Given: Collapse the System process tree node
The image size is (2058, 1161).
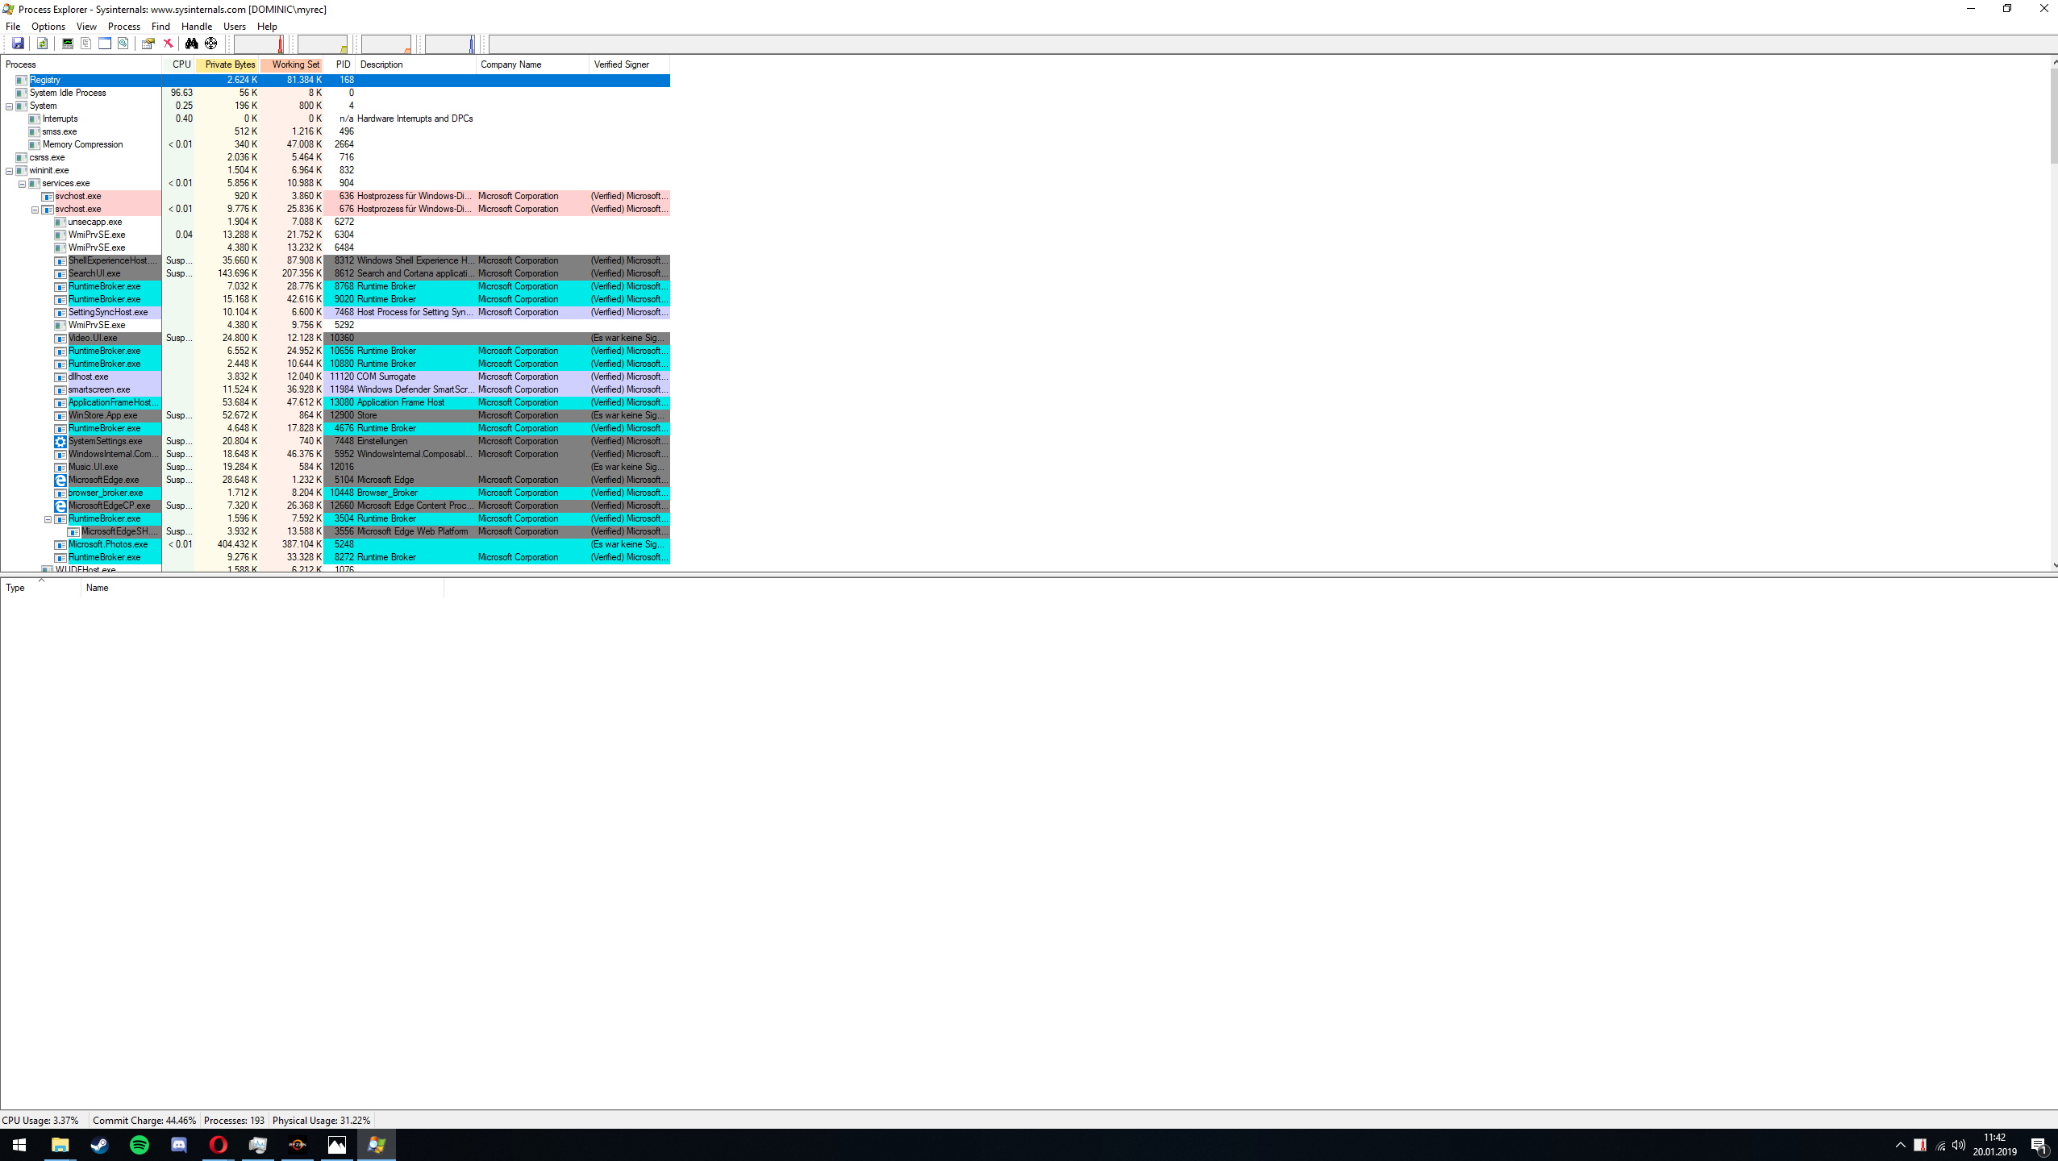Looking at the screenshot, I should (x=10, y=106).
